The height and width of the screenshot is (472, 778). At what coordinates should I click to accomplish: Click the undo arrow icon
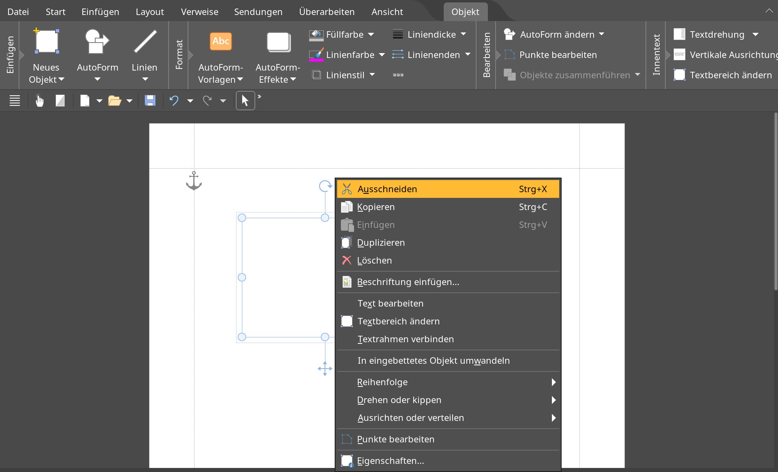pos(174,101)
